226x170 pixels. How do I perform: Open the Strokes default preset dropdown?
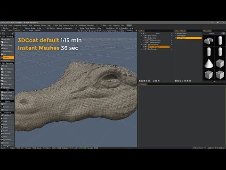pyautogui.click(x=17, y=28)
